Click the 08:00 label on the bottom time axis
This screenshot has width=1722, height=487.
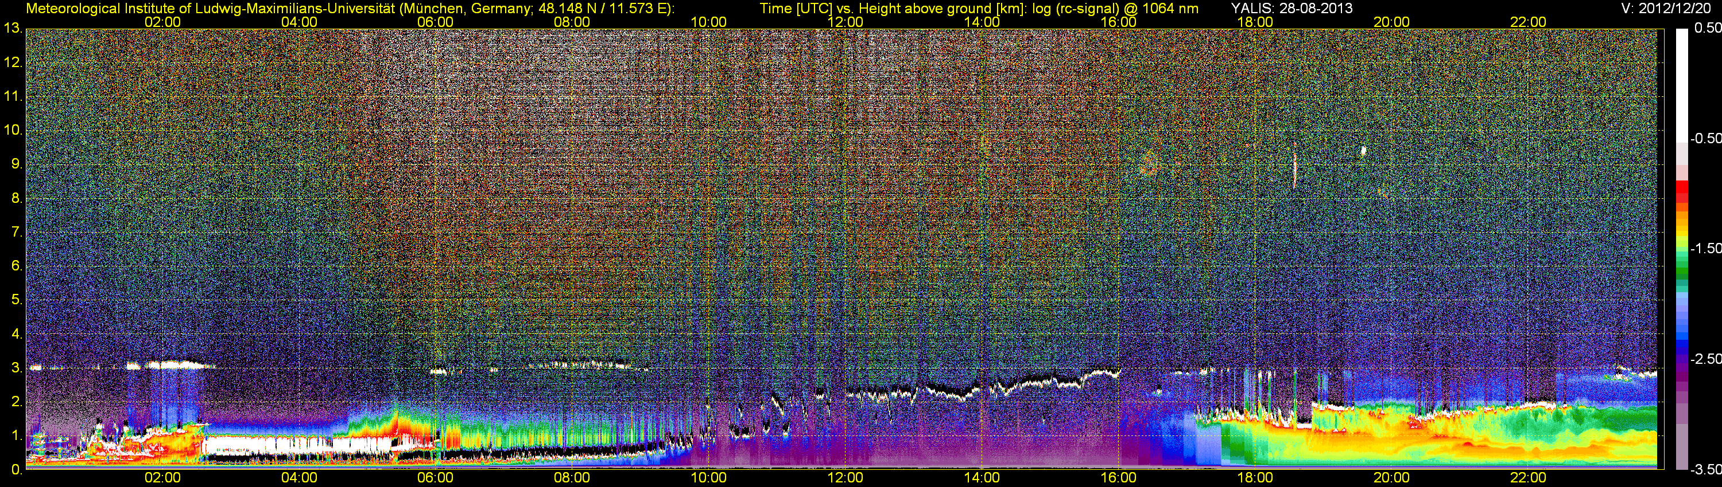click(572, 478)
